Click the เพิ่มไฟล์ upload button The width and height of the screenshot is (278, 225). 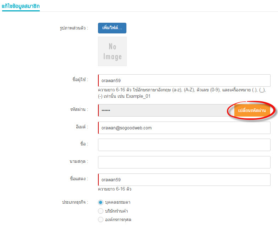coord(112,28)
